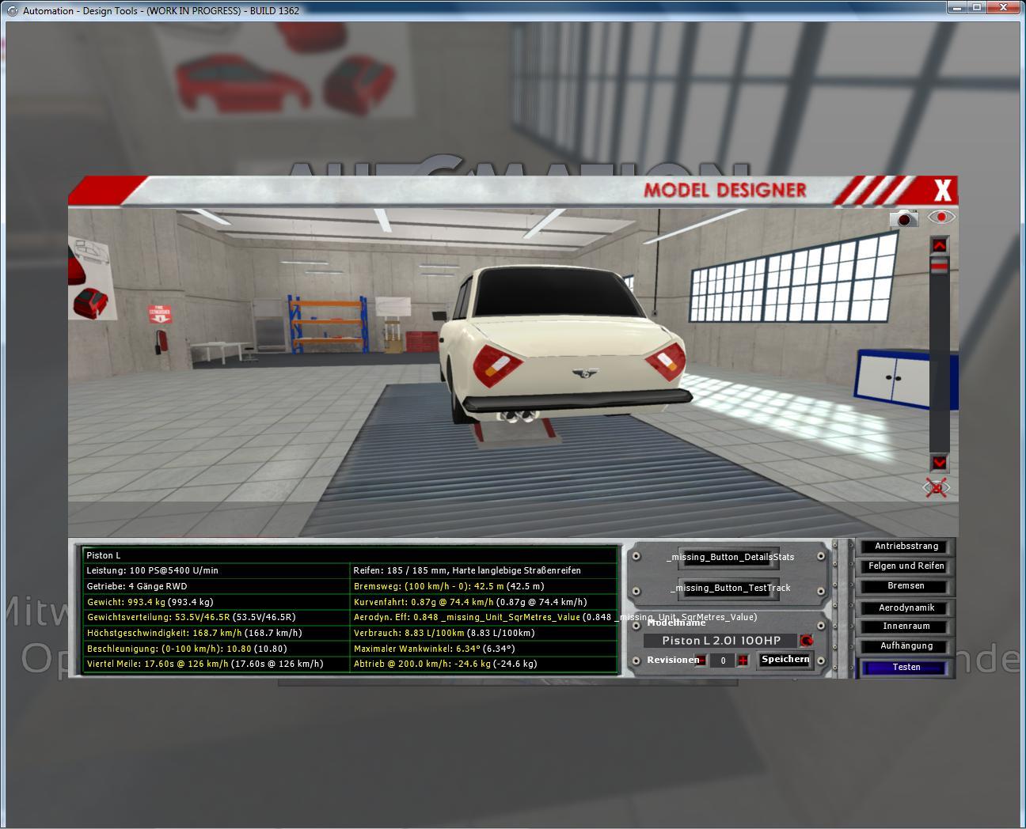Open the Aufhängung tab
Image resolution: width=1026 pixels, height=829 pixels.
click(906, 646)
